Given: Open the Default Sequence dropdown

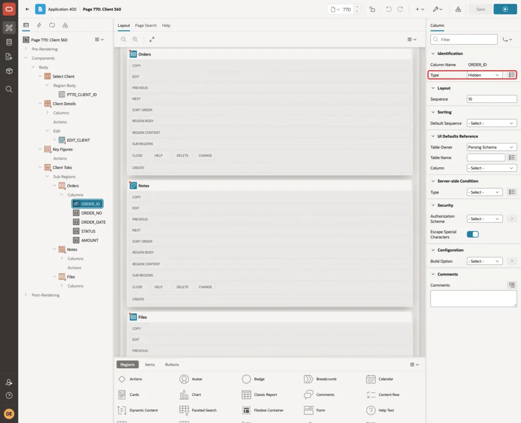Looking at the screenshot, I should [x=491, y=123].
